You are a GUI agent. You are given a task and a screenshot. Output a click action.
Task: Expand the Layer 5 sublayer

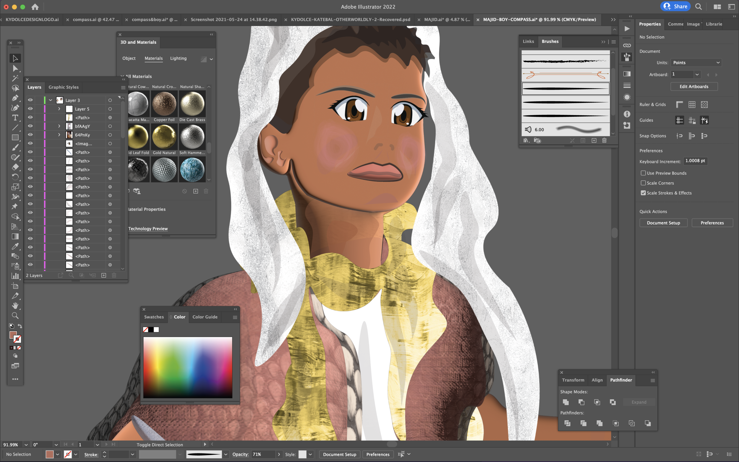tap(59, 109)
